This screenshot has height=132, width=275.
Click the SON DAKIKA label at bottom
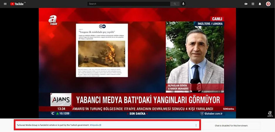pyautogui.click(x=137, y=114)
